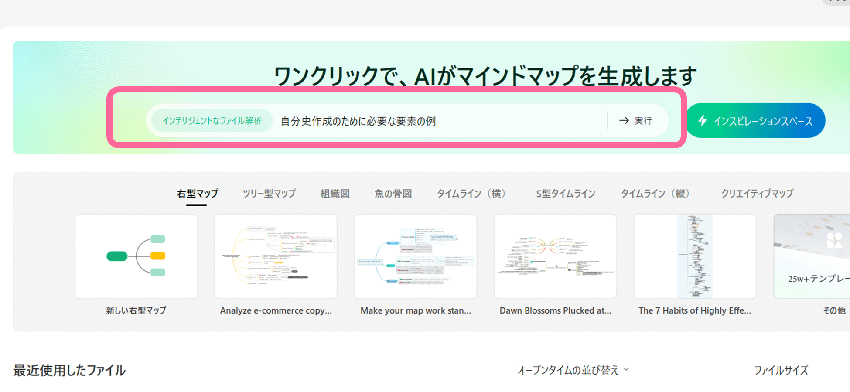Screen dimensions: 850x392
Task: Switch to ツリー型マップ tab
Action: (269, 194)
